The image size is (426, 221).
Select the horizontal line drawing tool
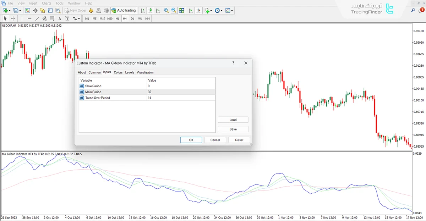(29, 18)
